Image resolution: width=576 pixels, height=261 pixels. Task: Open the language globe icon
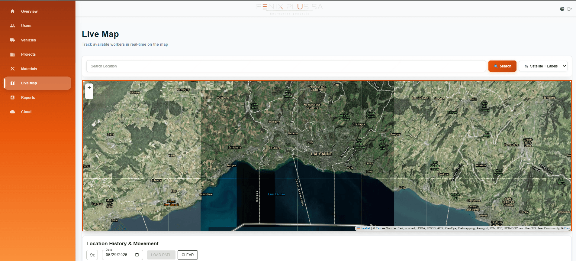(x=562, y=9)
